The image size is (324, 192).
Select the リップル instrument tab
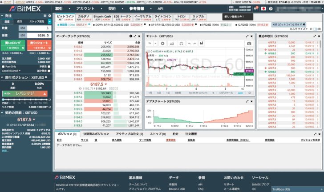(x=198, y=18)
